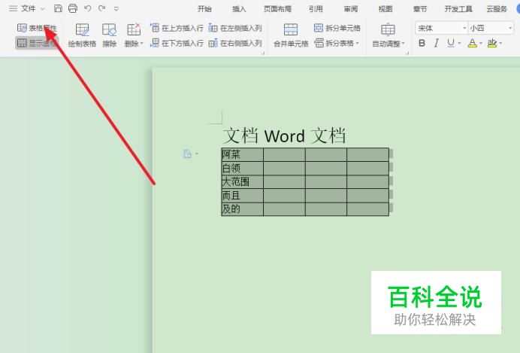Click the 拆分单元格 split cells button
520x353 pixels.
pos(337,28)
